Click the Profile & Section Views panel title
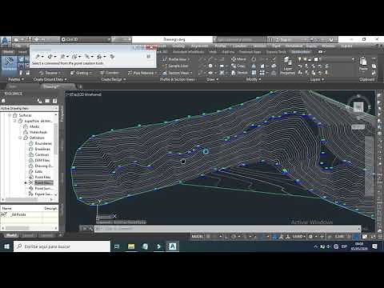Viewport: 384px width, 288px height. click(x=178, y=79)
